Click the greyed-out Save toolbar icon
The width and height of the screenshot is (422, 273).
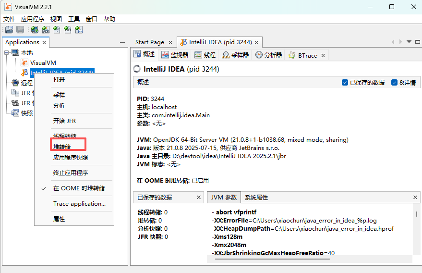(20, 30)
